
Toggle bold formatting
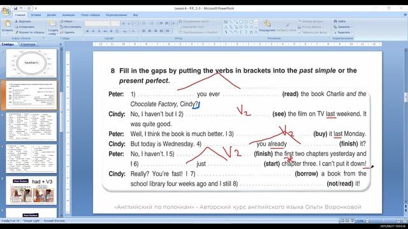click(87, 31)
